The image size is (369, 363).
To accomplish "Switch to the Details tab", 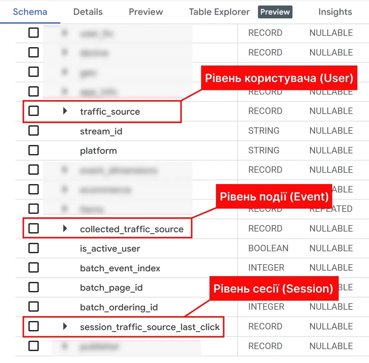I will (88, 12).
